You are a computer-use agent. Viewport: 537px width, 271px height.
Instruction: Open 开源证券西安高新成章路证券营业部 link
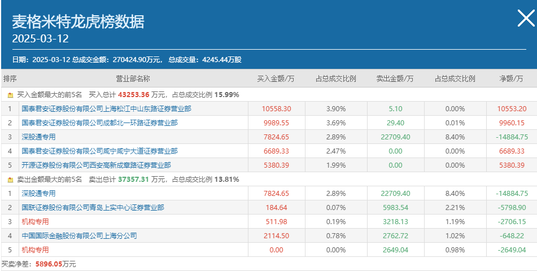96,165
